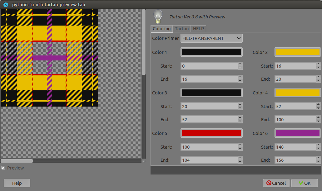This screenshot has height=191, width=322.
Task: Open the Color Primer dropdown
Action: click(x=211, y=38)
